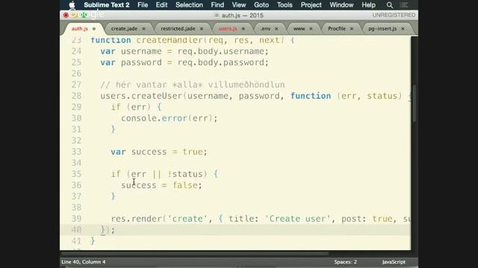
Task: Click the 'villumeðhöndlun' comment on line 27
Action: tap(246, 85)
